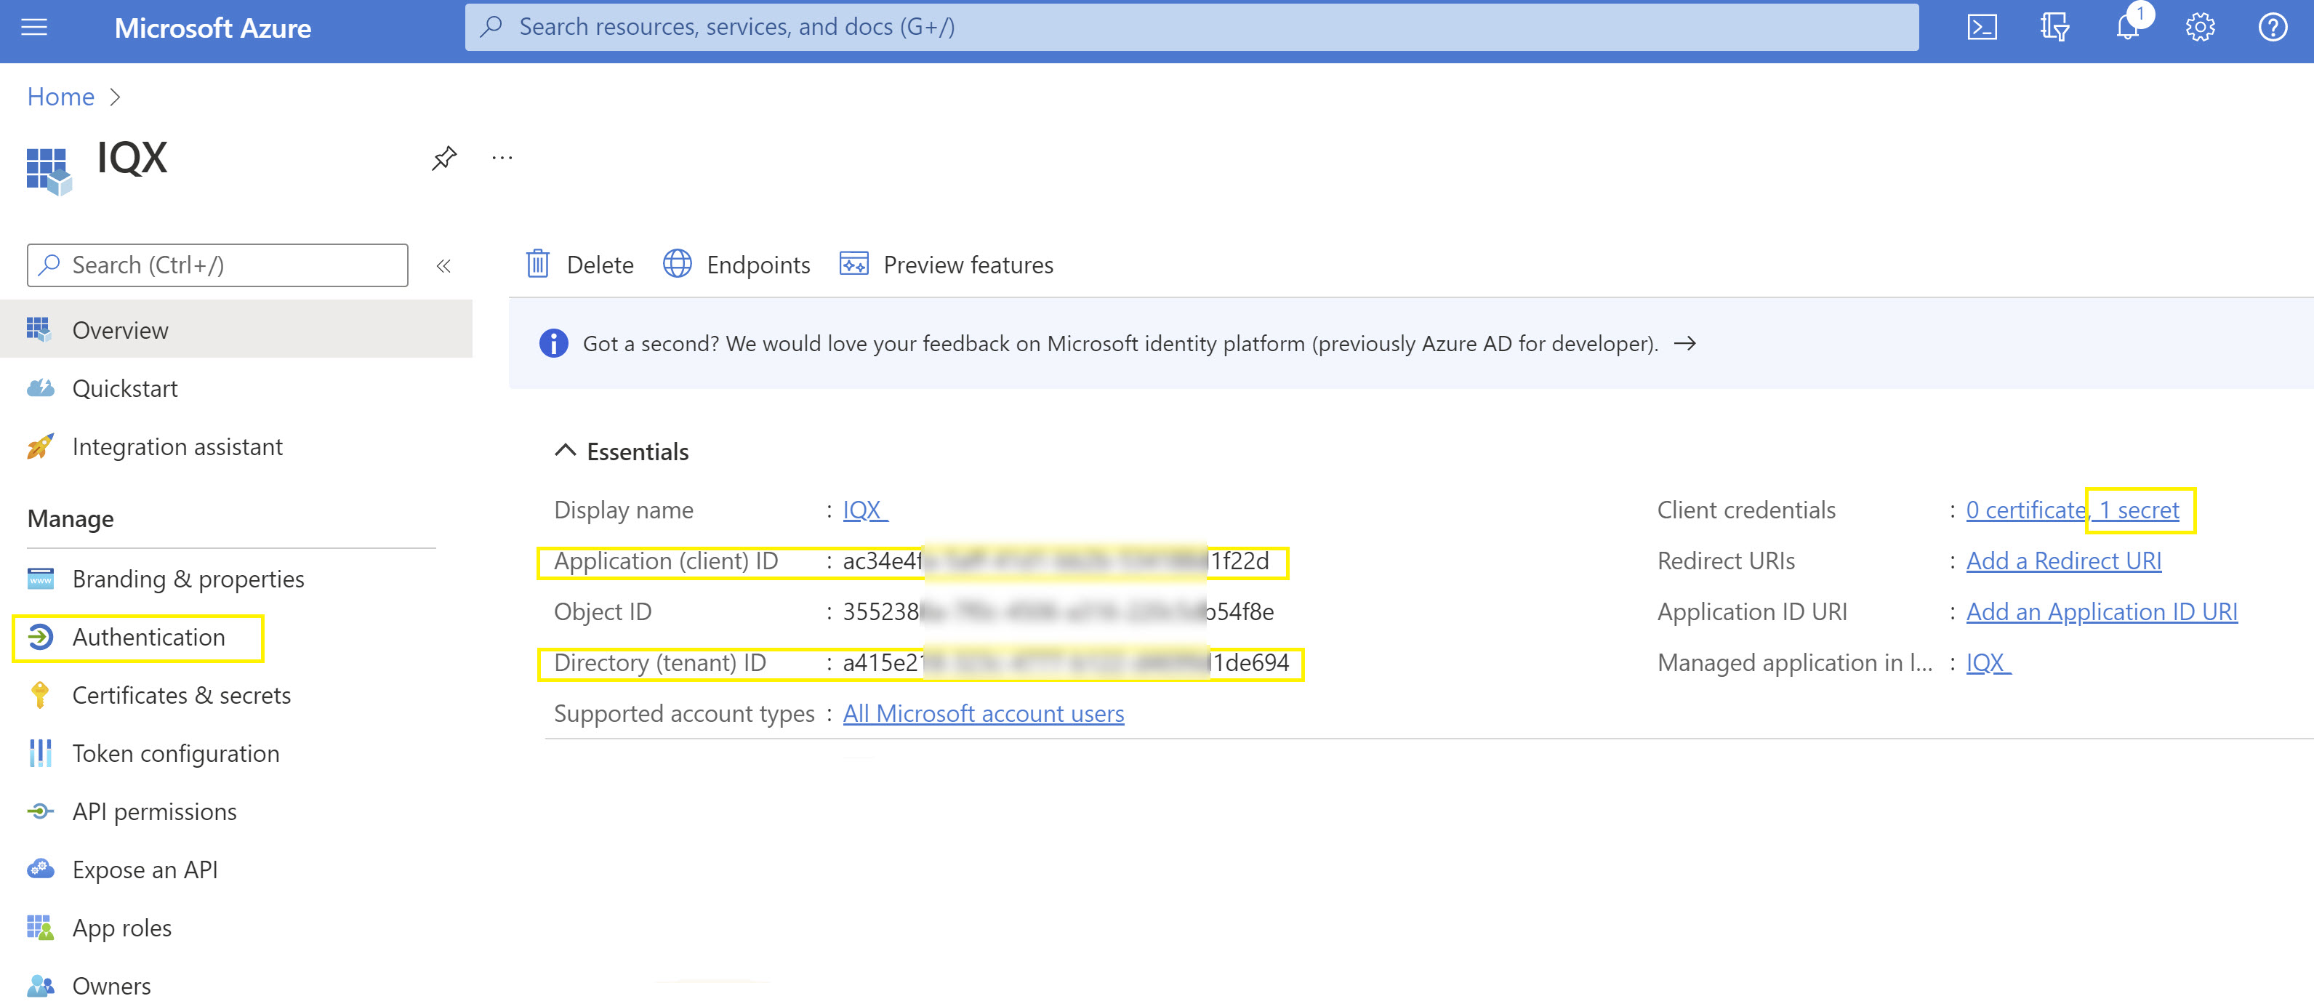The width and height of the screenshot is (2314, 1004).
Task: Click Add a Redirect URI
Action: pos(2063,561)
